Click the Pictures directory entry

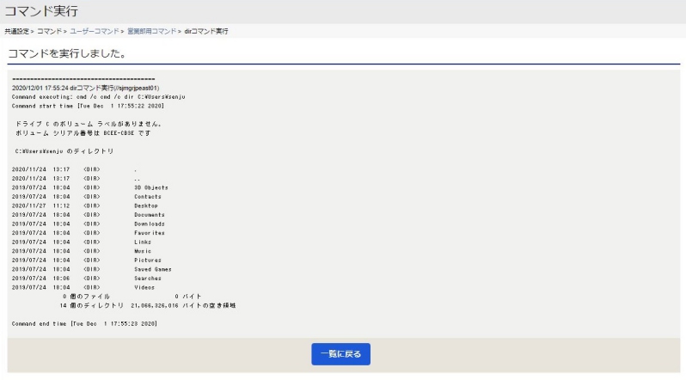148,260
